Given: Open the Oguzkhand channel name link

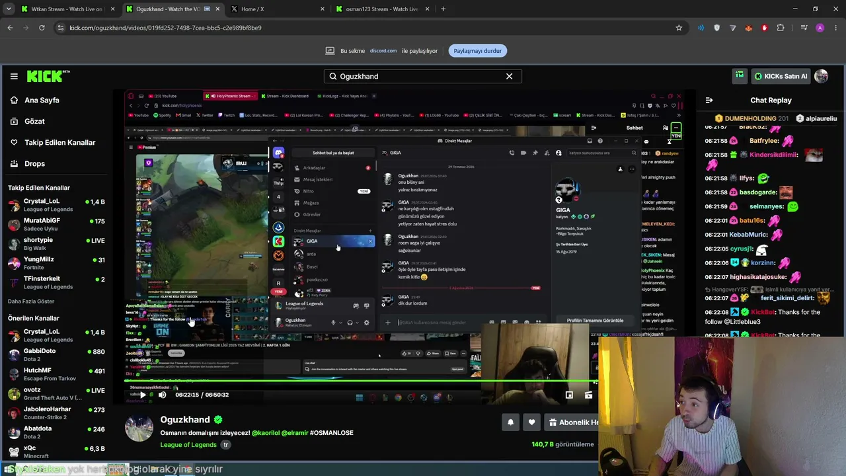Looking at the screenshot, I should (x=185, y=420).
